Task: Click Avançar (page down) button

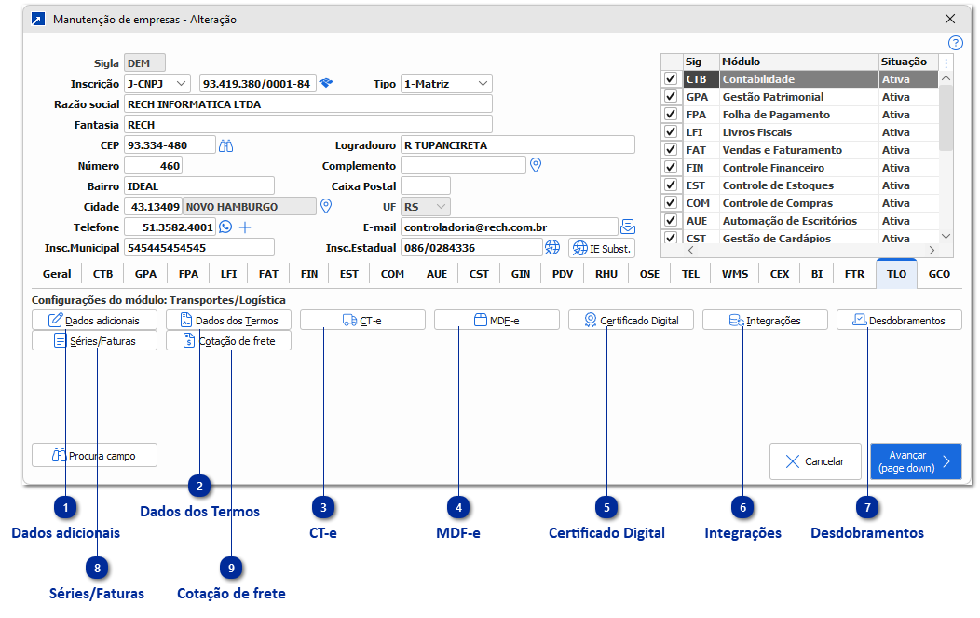Action: coord(916,461)
